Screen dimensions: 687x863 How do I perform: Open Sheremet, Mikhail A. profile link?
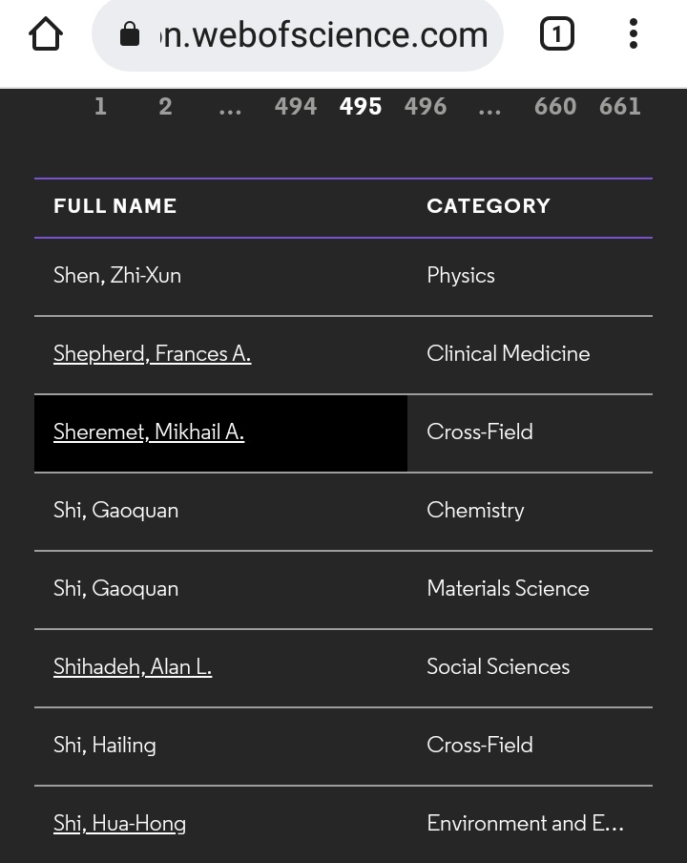pyautogui.click(x=149, y=432)
